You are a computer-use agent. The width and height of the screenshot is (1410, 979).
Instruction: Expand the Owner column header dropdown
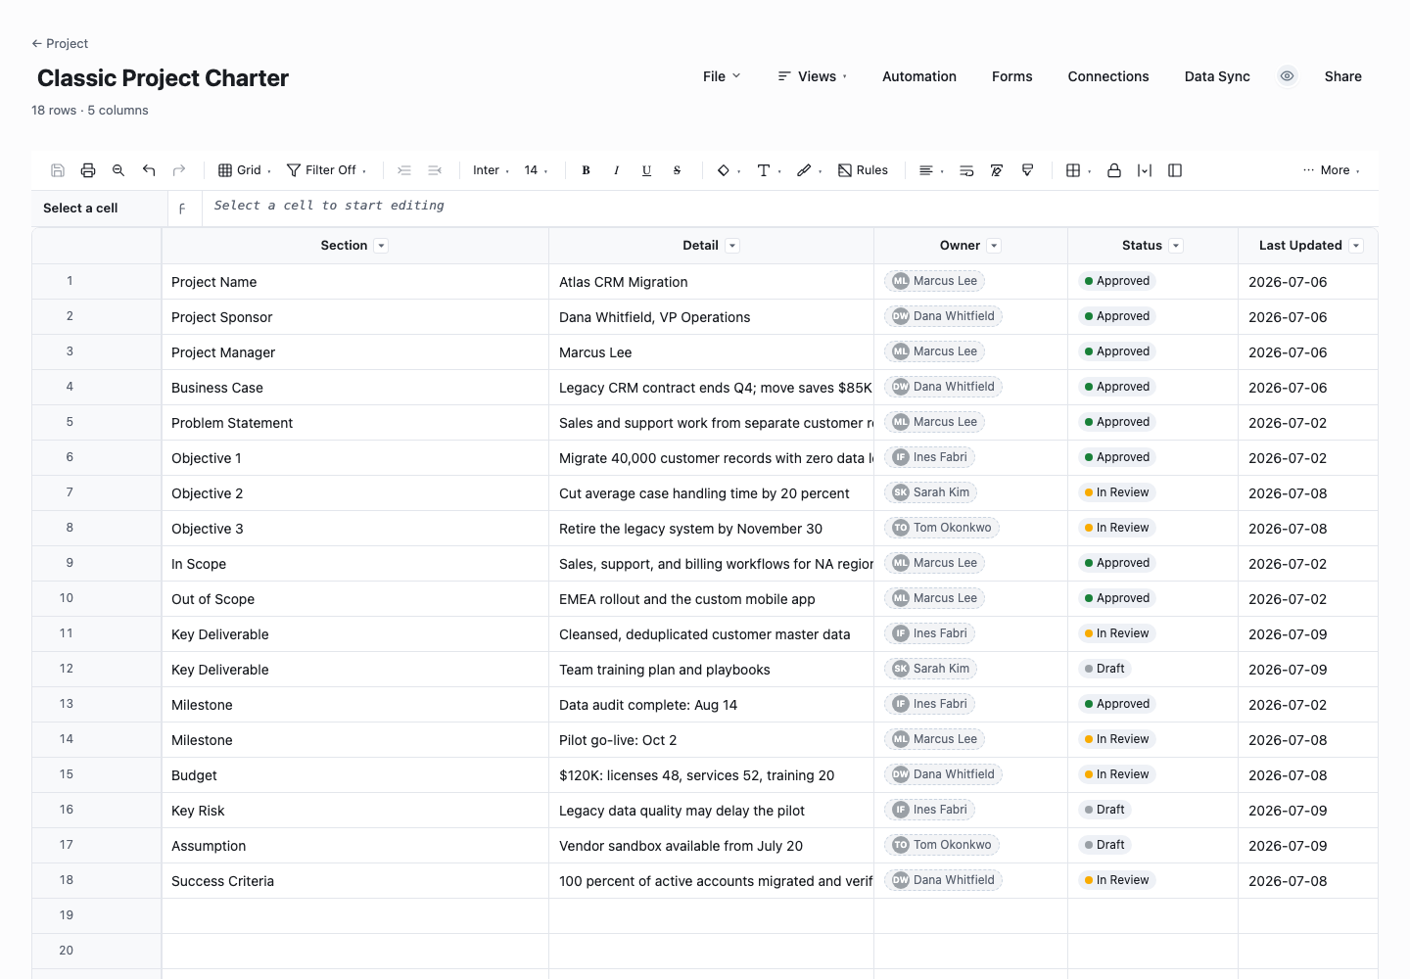(994, 246)
